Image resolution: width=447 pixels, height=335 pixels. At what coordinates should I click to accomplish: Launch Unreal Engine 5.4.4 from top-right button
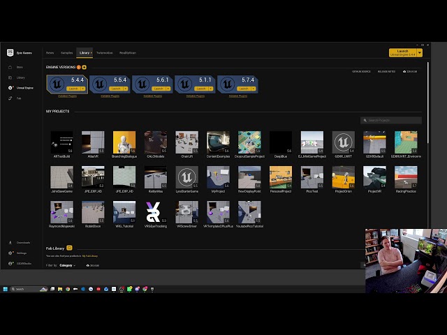403,53
